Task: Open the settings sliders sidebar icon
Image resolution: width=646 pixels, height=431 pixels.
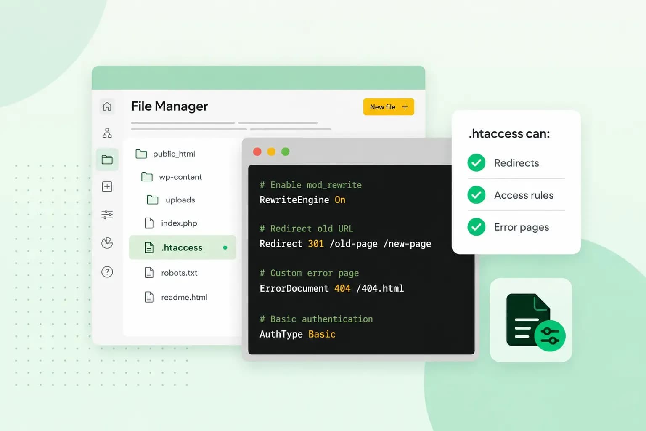Action: click(107, 214)
